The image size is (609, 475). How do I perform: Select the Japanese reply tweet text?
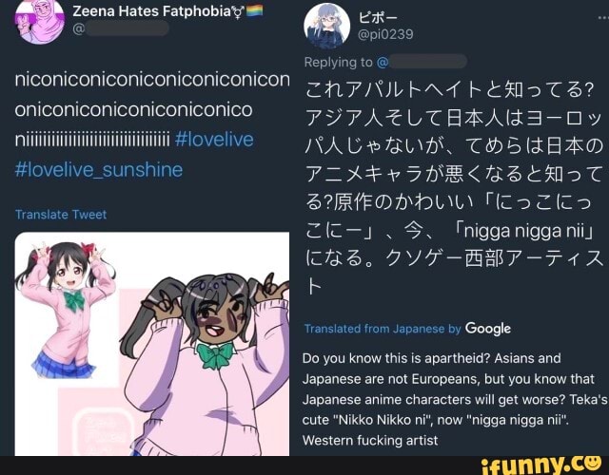point(454,188)
